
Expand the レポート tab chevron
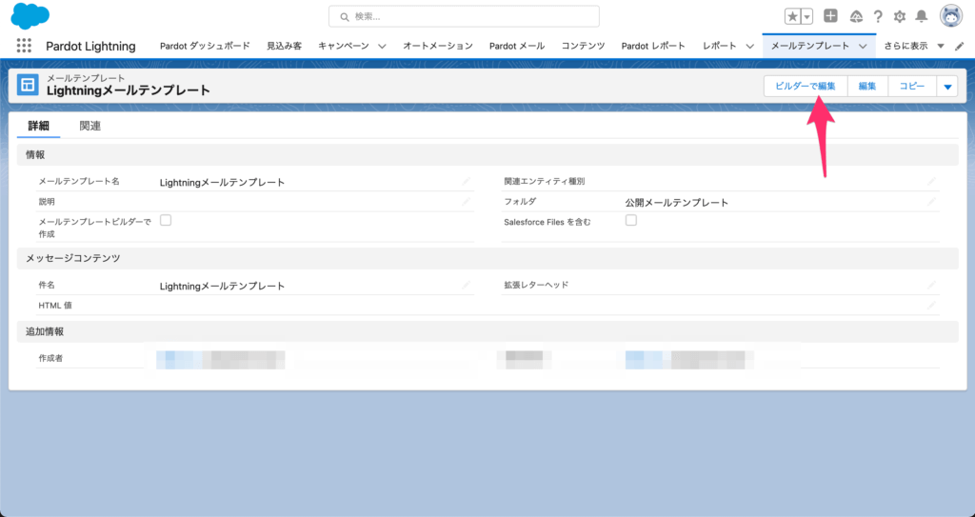coord(750,46)
